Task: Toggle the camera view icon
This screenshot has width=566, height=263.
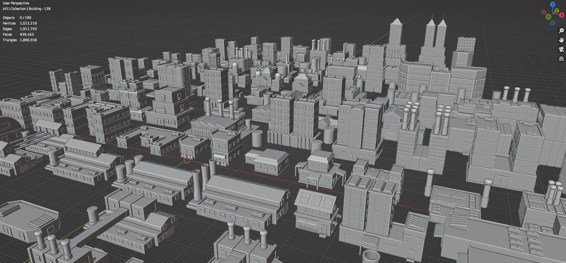Action: pyautogui.click(x=561, y=49)
